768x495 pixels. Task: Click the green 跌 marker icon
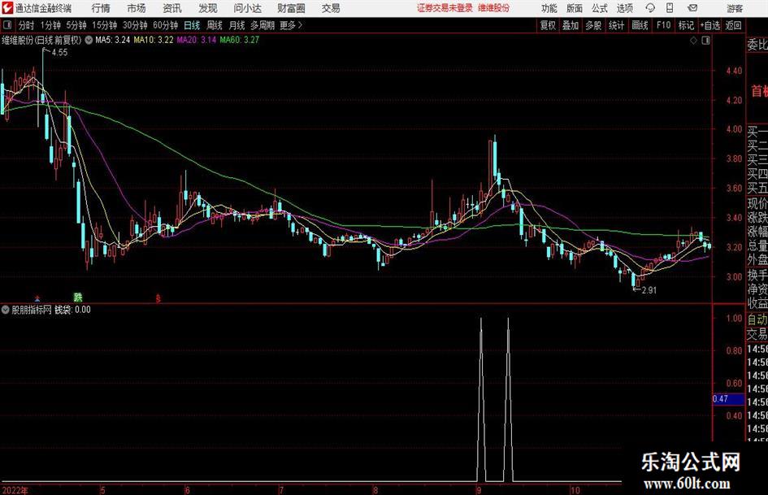coord(78,297)
